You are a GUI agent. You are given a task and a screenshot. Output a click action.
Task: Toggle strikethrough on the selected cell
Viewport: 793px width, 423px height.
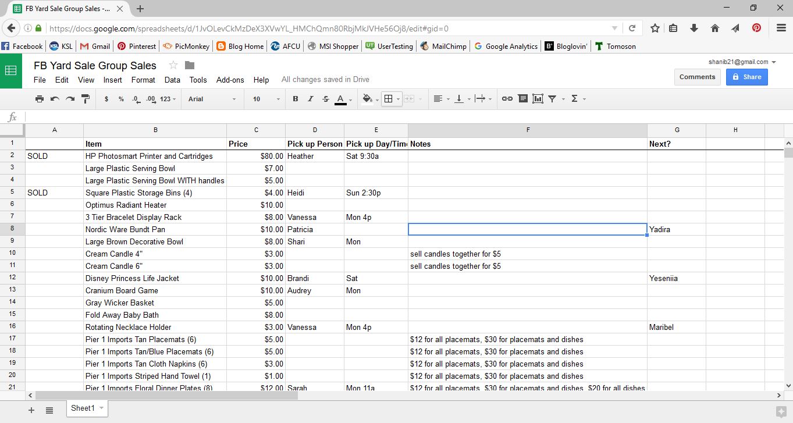(325, 99)
